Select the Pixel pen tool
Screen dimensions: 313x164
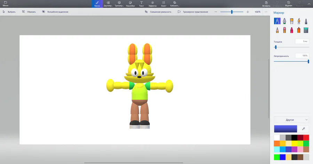pyautogui.click(x=306, y=21)
